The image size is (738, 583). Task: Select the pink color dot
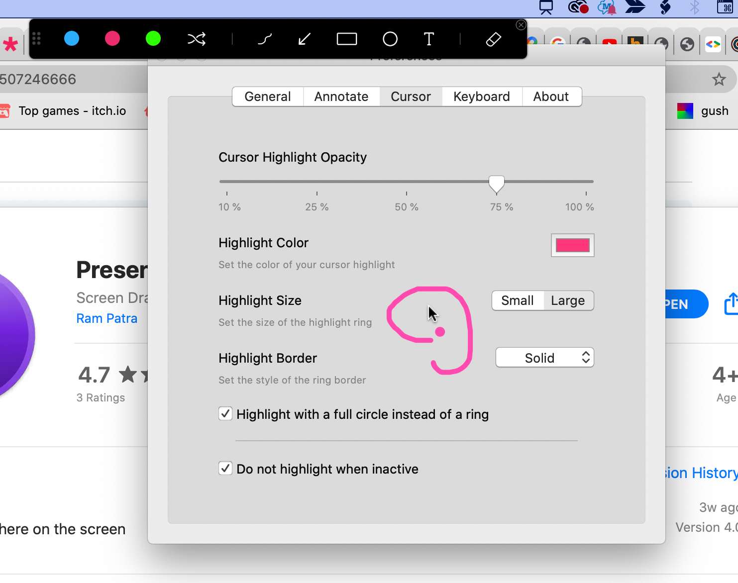112,38
